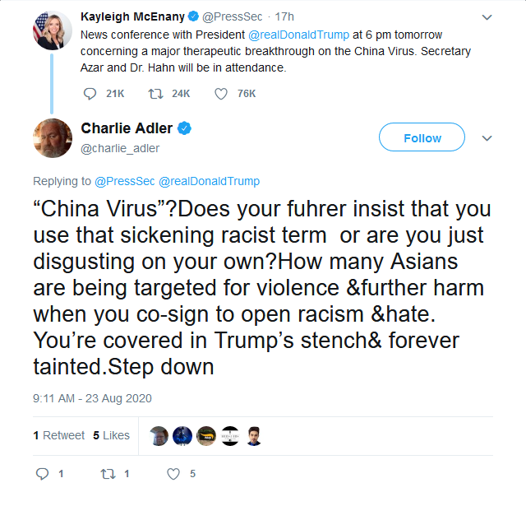
Task: Click @realDonaldTrump in Replying to line
Action: point(209,181)
